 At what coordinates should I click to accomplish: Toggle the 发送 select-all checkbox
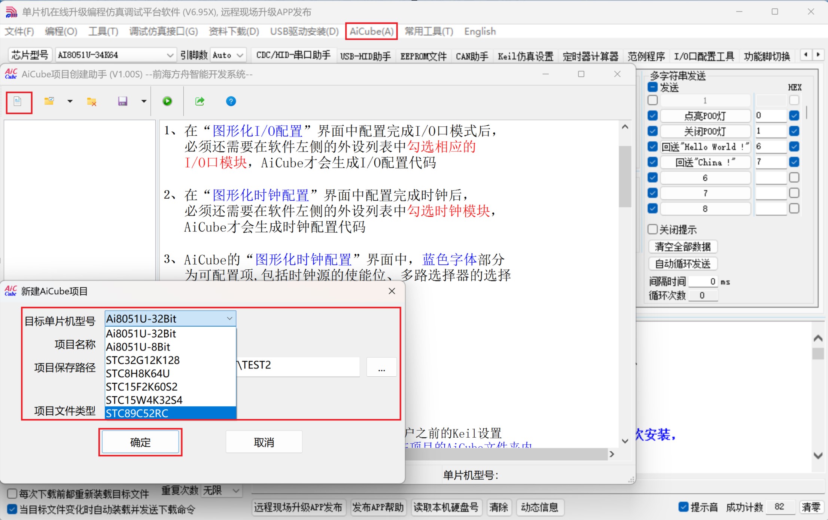click(x=652, y=88)
